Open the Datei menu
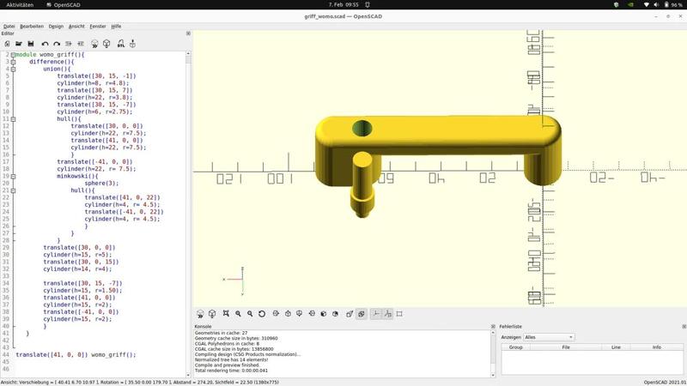 (9, 27)
